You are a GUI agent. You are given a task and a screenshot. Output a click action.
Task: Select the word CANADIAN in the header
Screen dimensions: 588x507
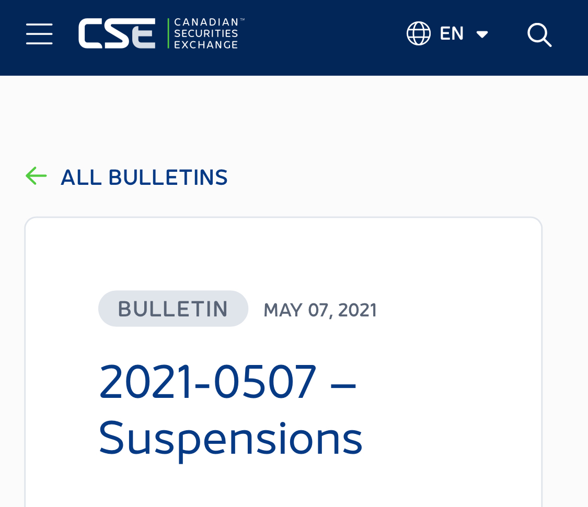pyautogui.click(x=206, y=23)
